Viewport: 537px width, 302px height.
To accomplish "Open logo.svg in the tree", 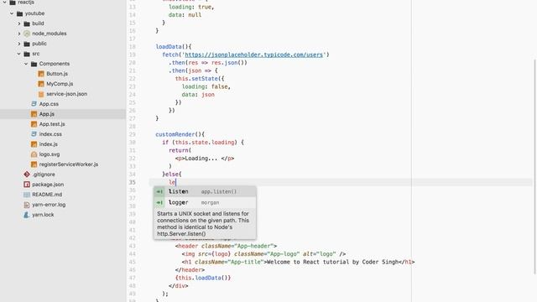I will point(50,154).
